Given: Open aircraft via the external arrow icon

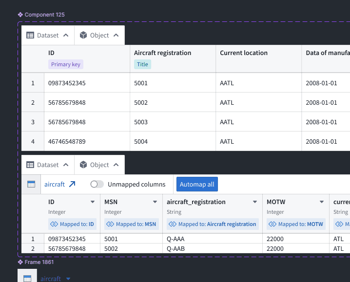Looking at the screenshot, I should tap(72, 184).
